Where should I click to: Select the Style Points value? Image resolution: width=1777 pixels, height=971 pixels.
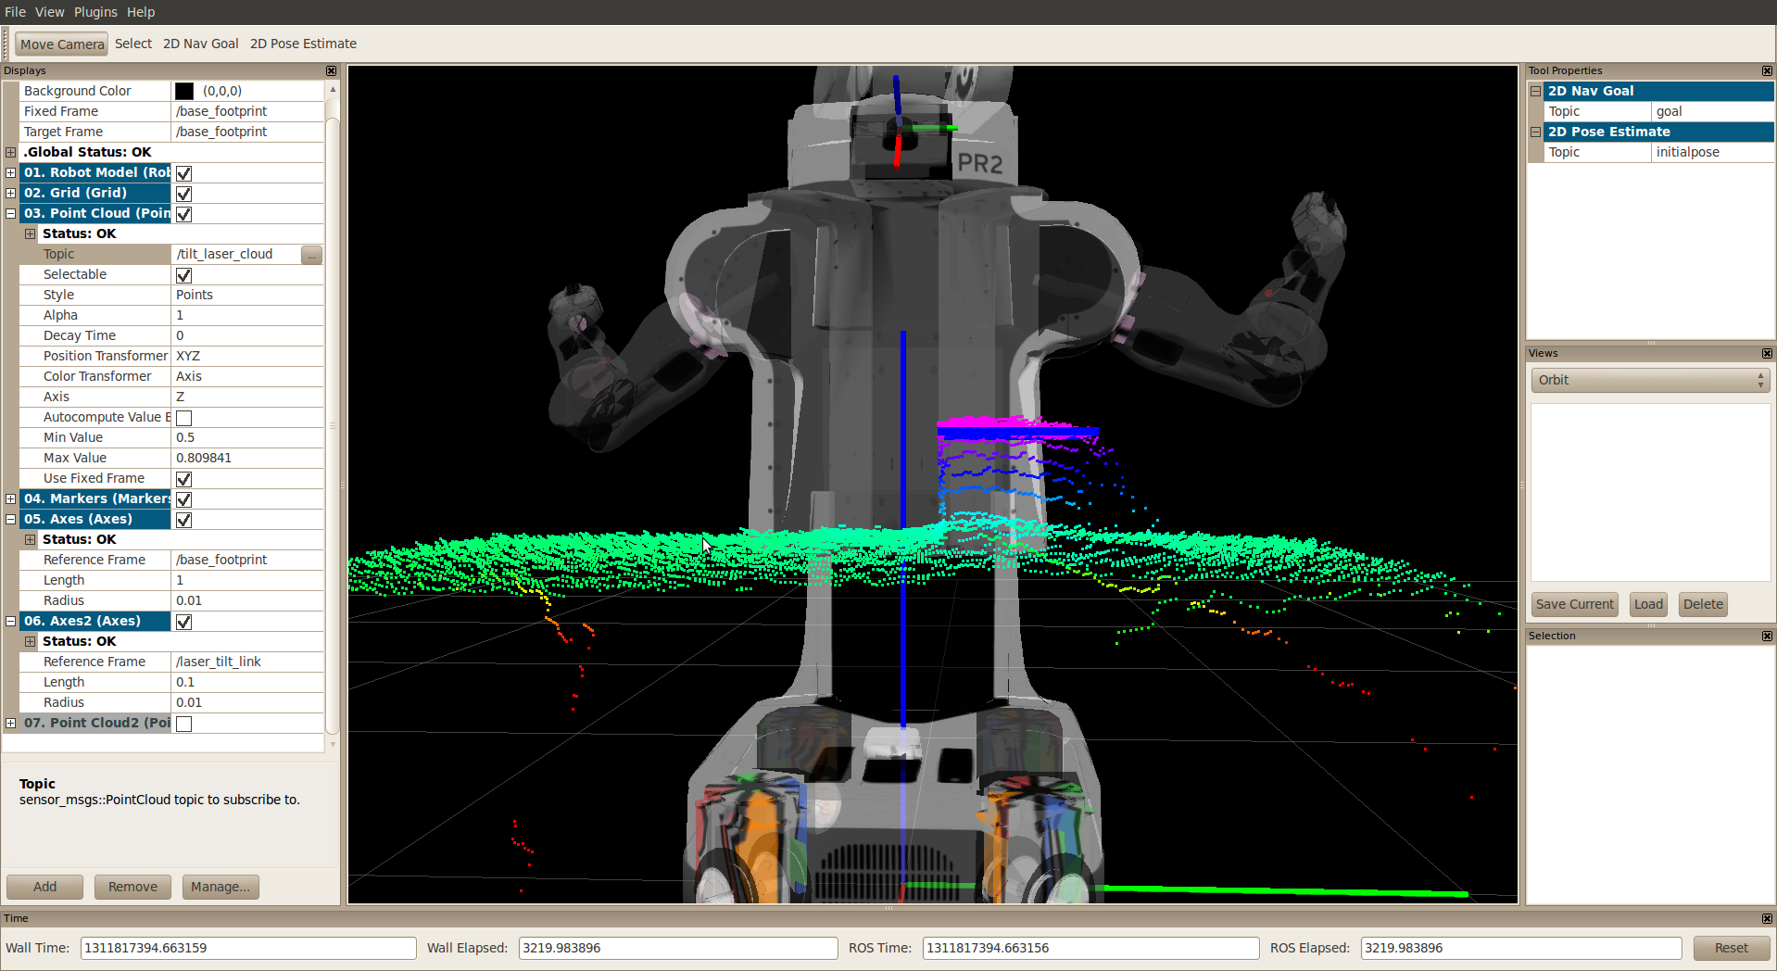tap(248, 295)
